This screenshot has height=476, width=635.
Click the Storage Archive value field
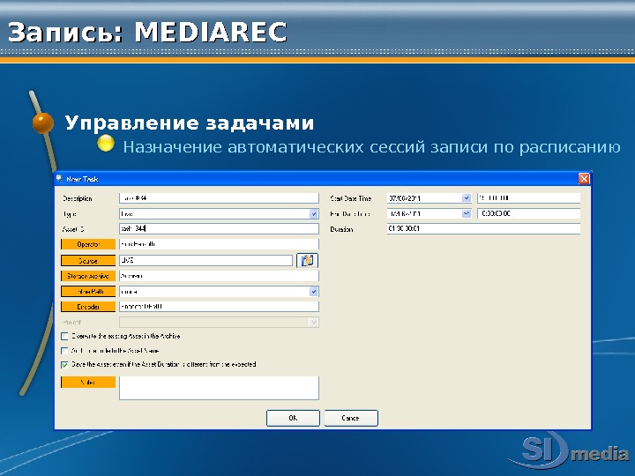point(219,276)
